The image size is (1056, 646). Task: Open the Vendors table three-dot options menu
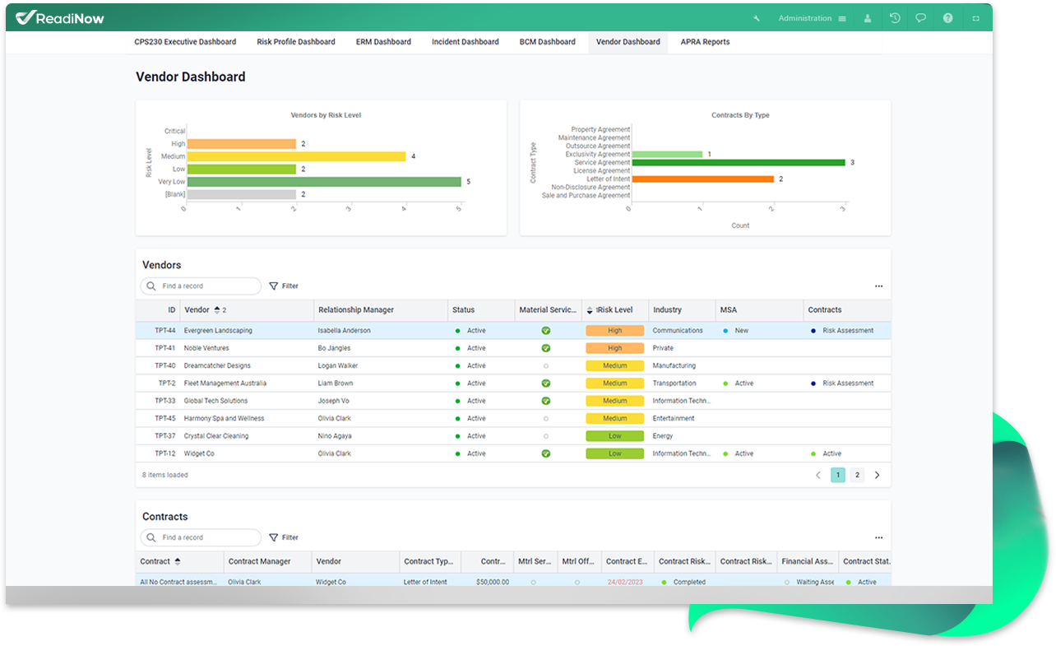(878, 286)
